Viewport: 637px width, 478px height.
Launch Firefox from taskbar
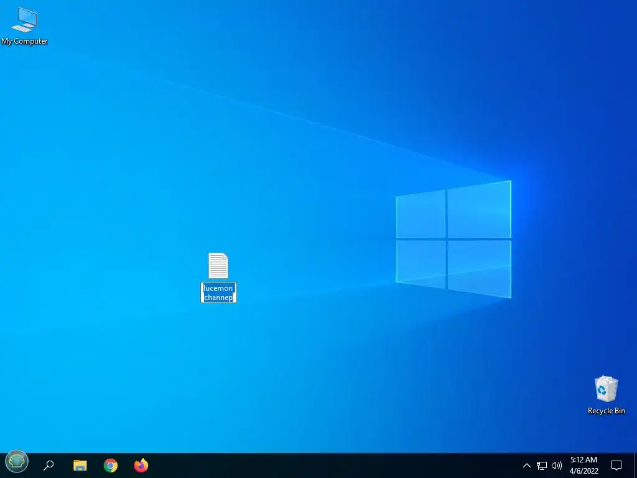pyautogui.click(x=141, y=465)
